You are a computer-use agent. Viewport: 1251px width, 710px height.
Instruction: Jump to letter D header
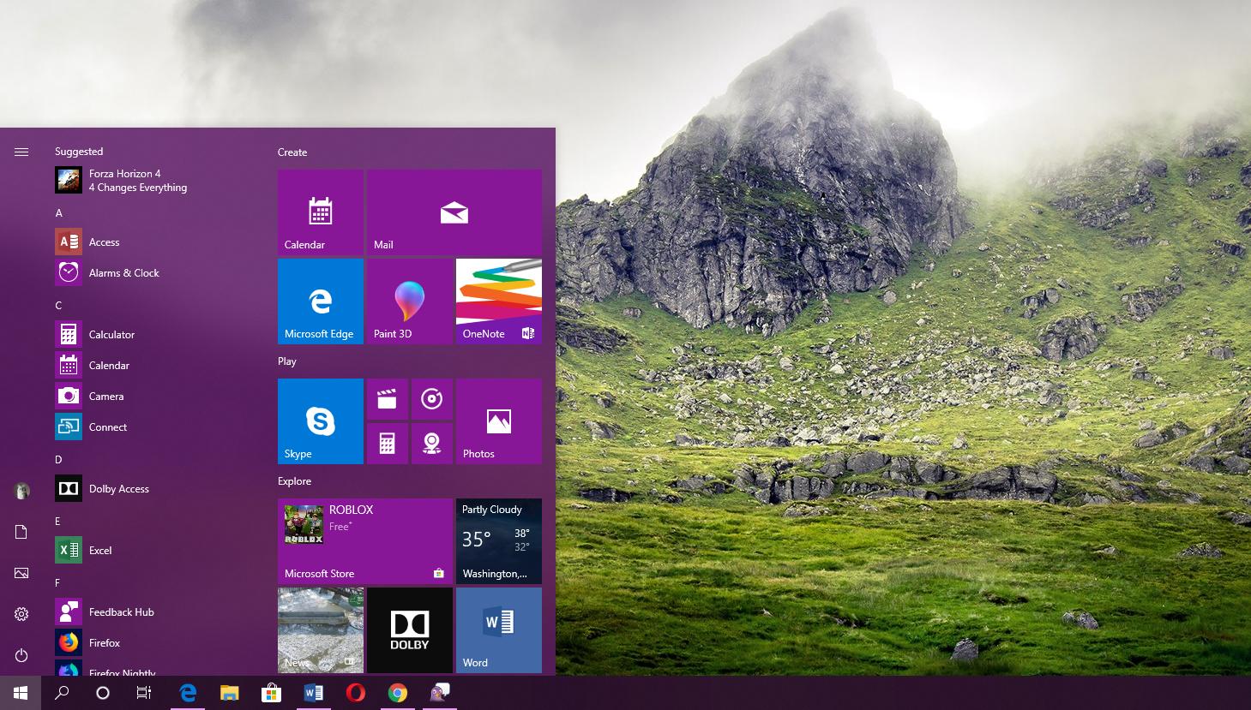59,460
